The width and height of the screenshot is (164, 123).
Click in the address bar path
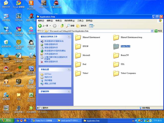pyautogui.click(x=98, y=31)
